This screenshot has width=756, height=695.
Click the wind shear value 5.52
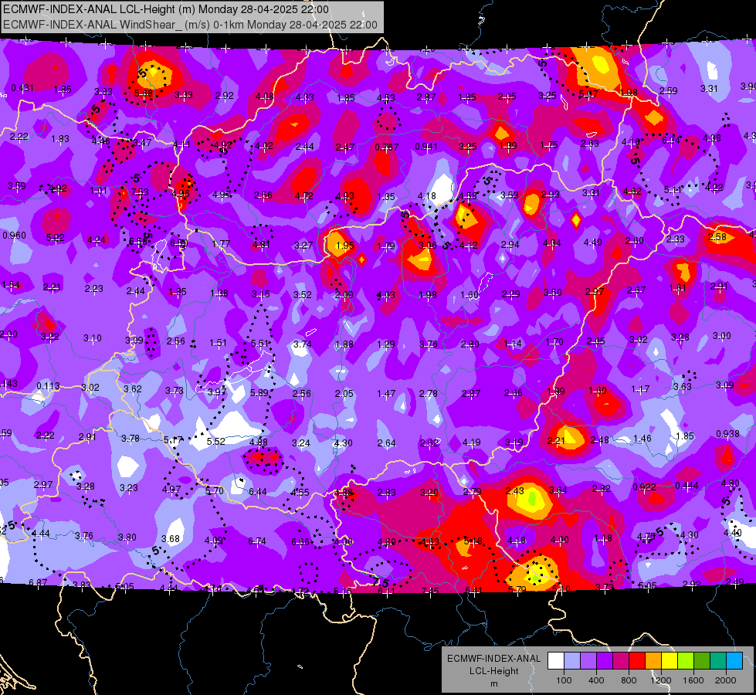pyautogui.click(x=216, y=441)
